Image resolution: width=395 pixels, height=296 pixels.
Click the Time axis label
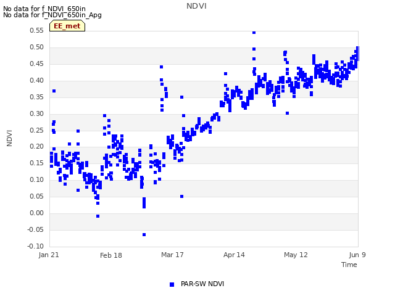coord(349,265)
